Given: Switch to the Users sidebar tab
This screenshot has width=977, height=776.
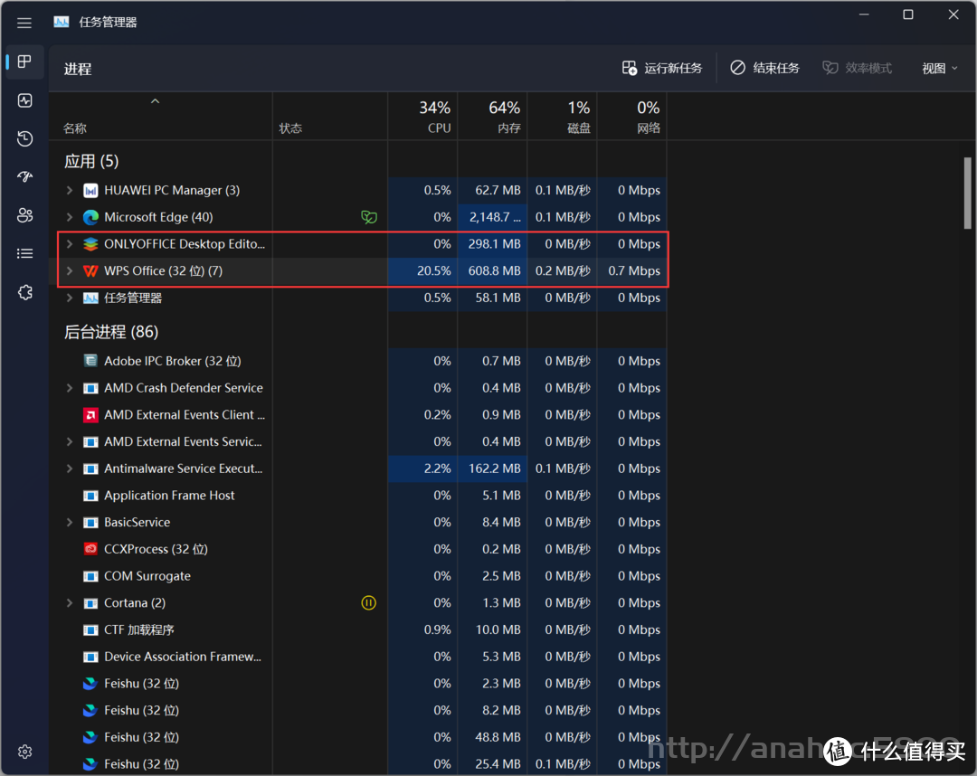Looking at the screenshot, I should pyautogui.click(x=24, y=215).
